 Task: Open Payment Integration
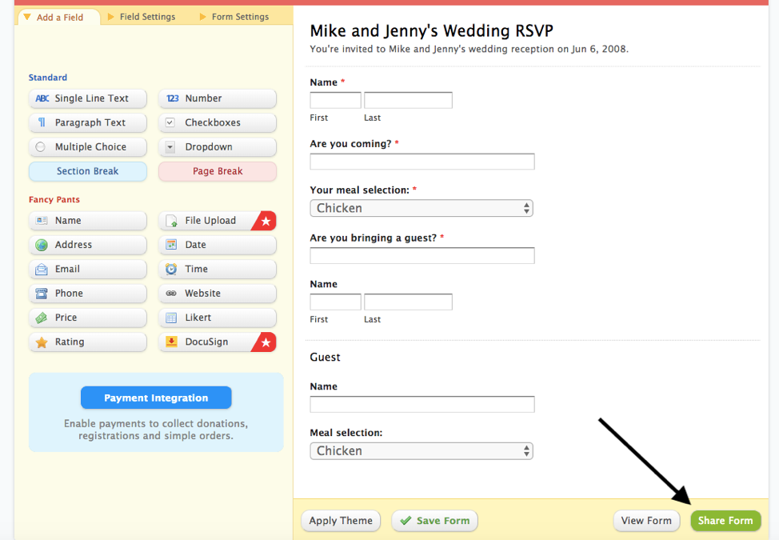156,398
